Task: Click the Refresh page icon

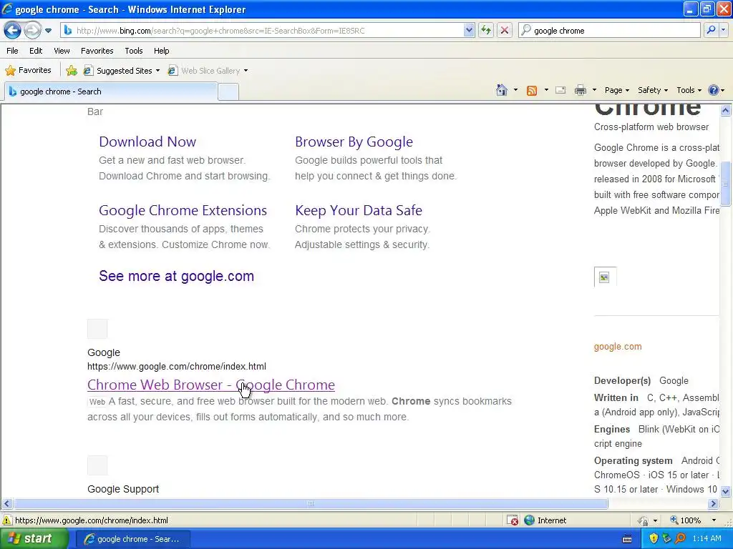Action: point(486,31)
